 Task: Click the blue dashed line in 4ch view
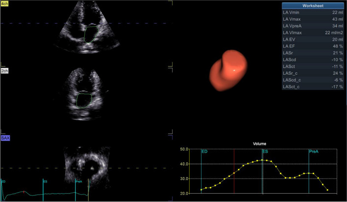[x=86, y=23]
